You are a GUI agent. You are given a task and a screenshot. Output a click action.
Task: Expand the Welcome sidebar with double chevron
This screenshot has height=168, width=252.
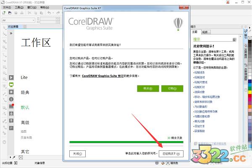click(11, 34)
